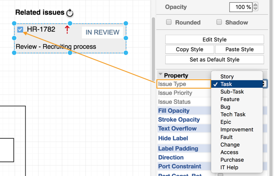This screenshot has height=176, width=274.
Task: Choose Tech Task from the issue type list
Action: [x=237, y=115]
